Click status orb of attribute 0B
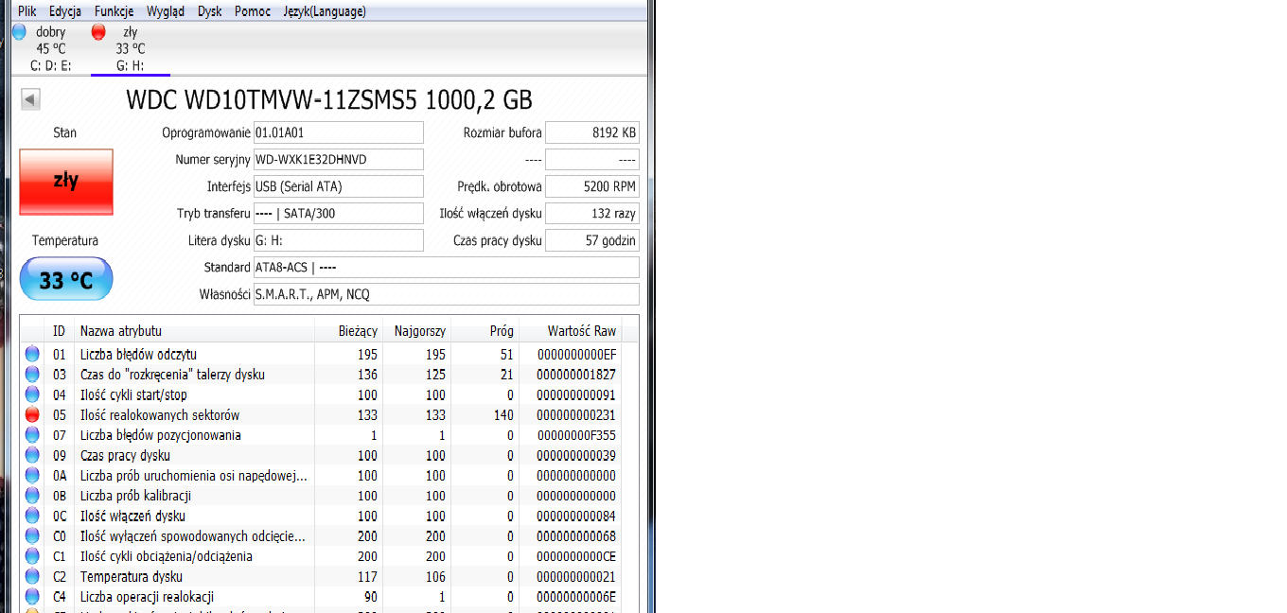 (x=32, y=496)
